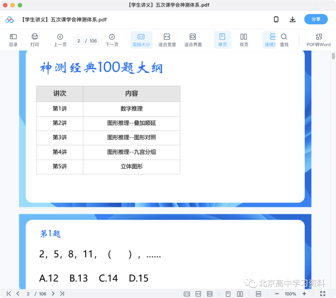Click bottom bar fit width icon
Viewport: 336px width, 298px height.
pyautogui.click(x=198, y=294)
